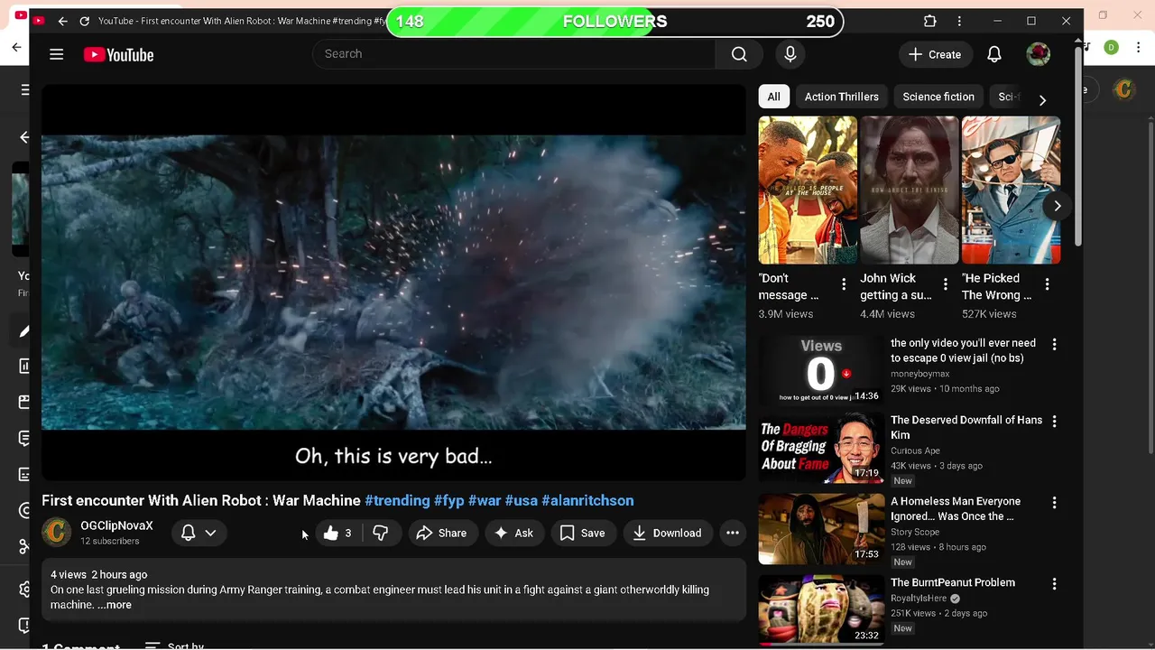Click the Followers goal progress bar
The image size is (1155, 650).
614,22
